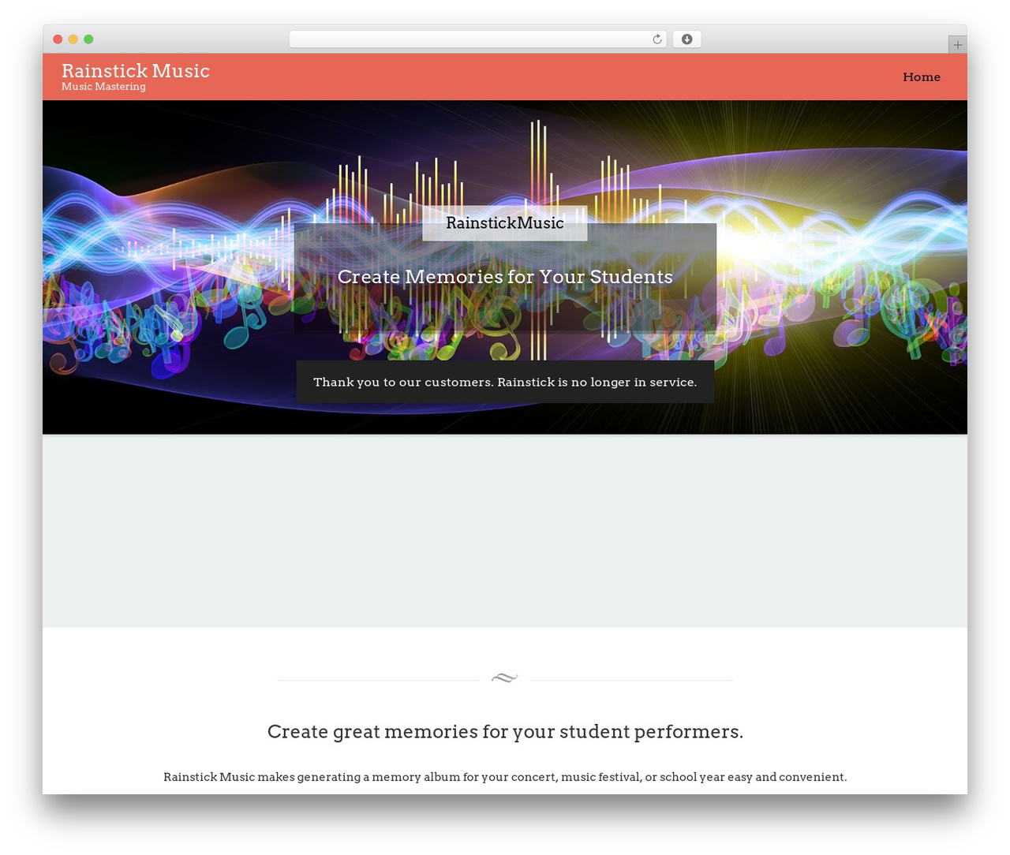Click the Music Mastering tagline
The height and width of the screenshot is (855, 1010).
[x=103, y=87]
